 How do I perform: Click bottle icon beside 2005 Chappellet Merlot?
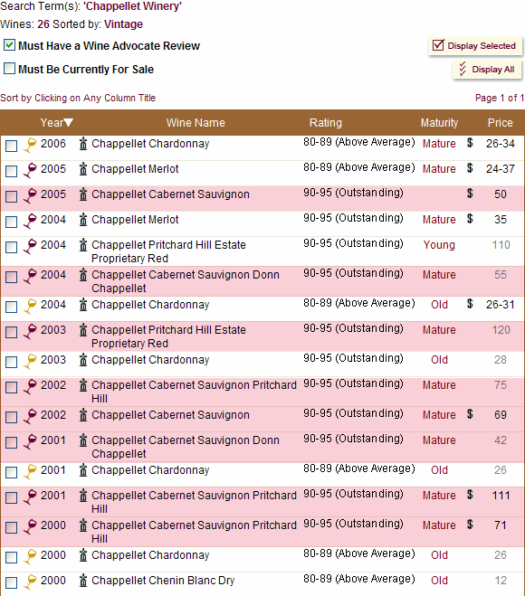pos(83,169)
